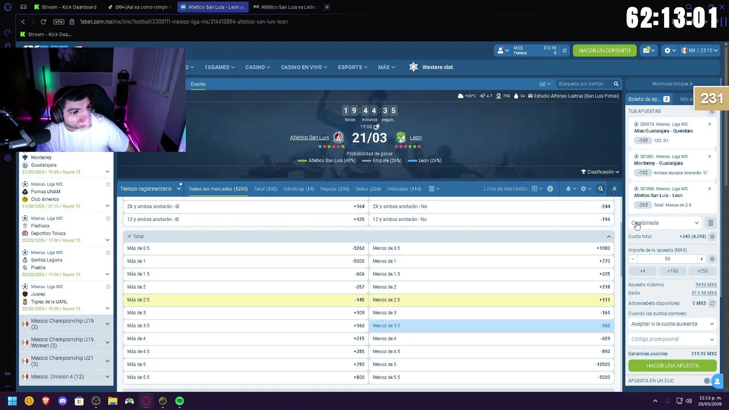Refresh the account balance

pyautogui.click(x=564, y=51)
